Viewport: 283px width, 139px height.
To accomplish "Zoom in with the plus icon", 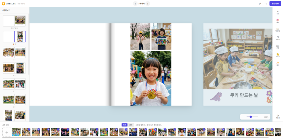I will (x=261, y=117).
